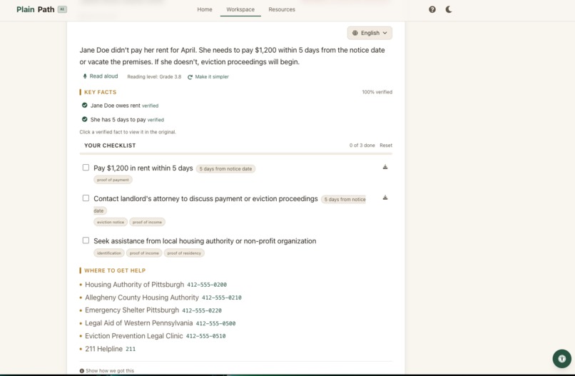Call Housing Authority of Pittsburgh 412-555-0200
Image resolution: width=575 pixels, height=376 pixels.
[207, 285]
